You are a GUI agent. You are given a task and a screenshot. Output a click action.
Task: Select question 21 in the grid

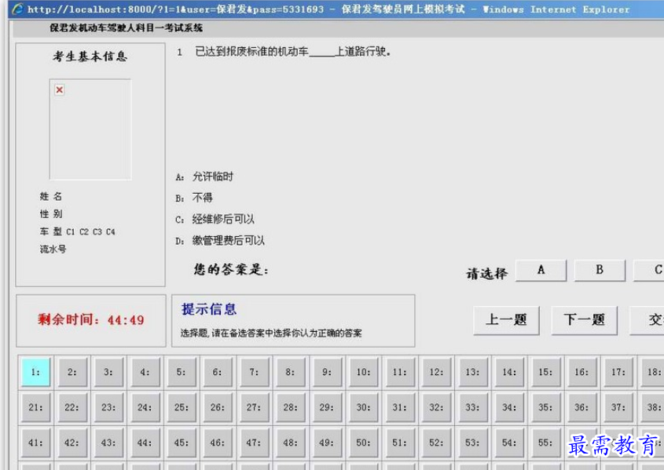(35, 407)
